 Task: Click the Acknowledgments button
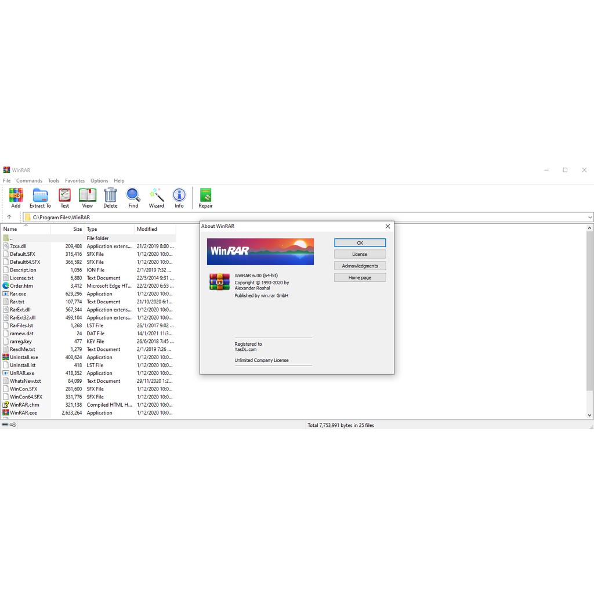click(360, 266)
